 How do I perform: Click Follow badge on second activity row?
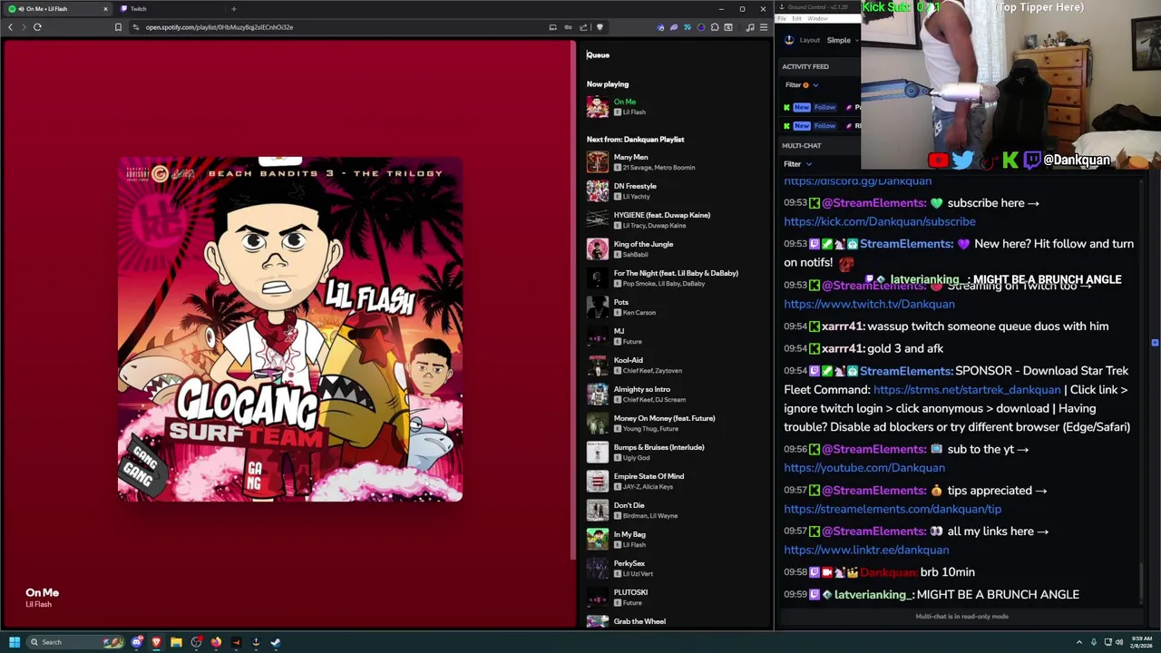coord(824,126)
